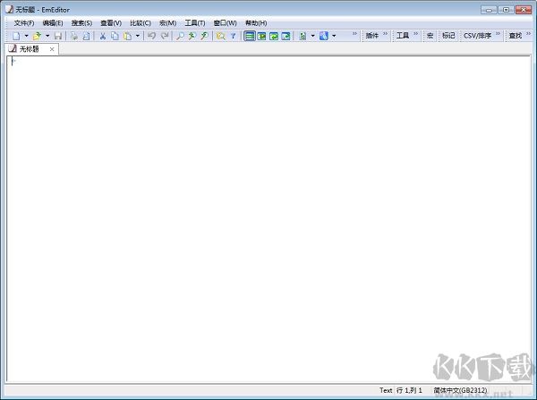Open the 文件(F) menu
The height and width of the screenshot is (400, 537).
click(24, 23)
